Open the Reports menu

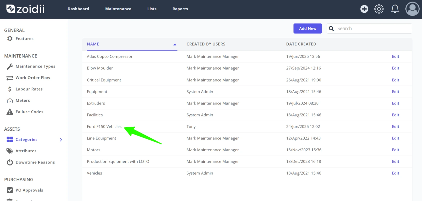coord(180,9)
